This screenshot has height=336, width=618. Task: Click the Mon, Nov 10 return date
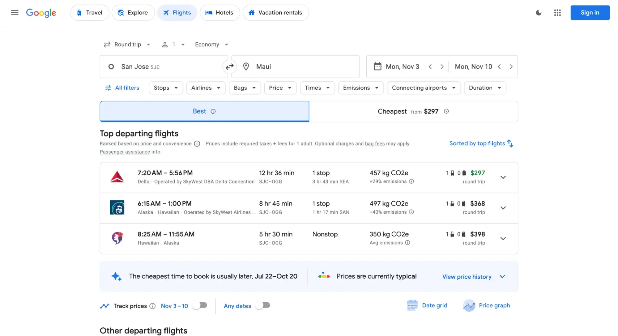coord(473,67)
